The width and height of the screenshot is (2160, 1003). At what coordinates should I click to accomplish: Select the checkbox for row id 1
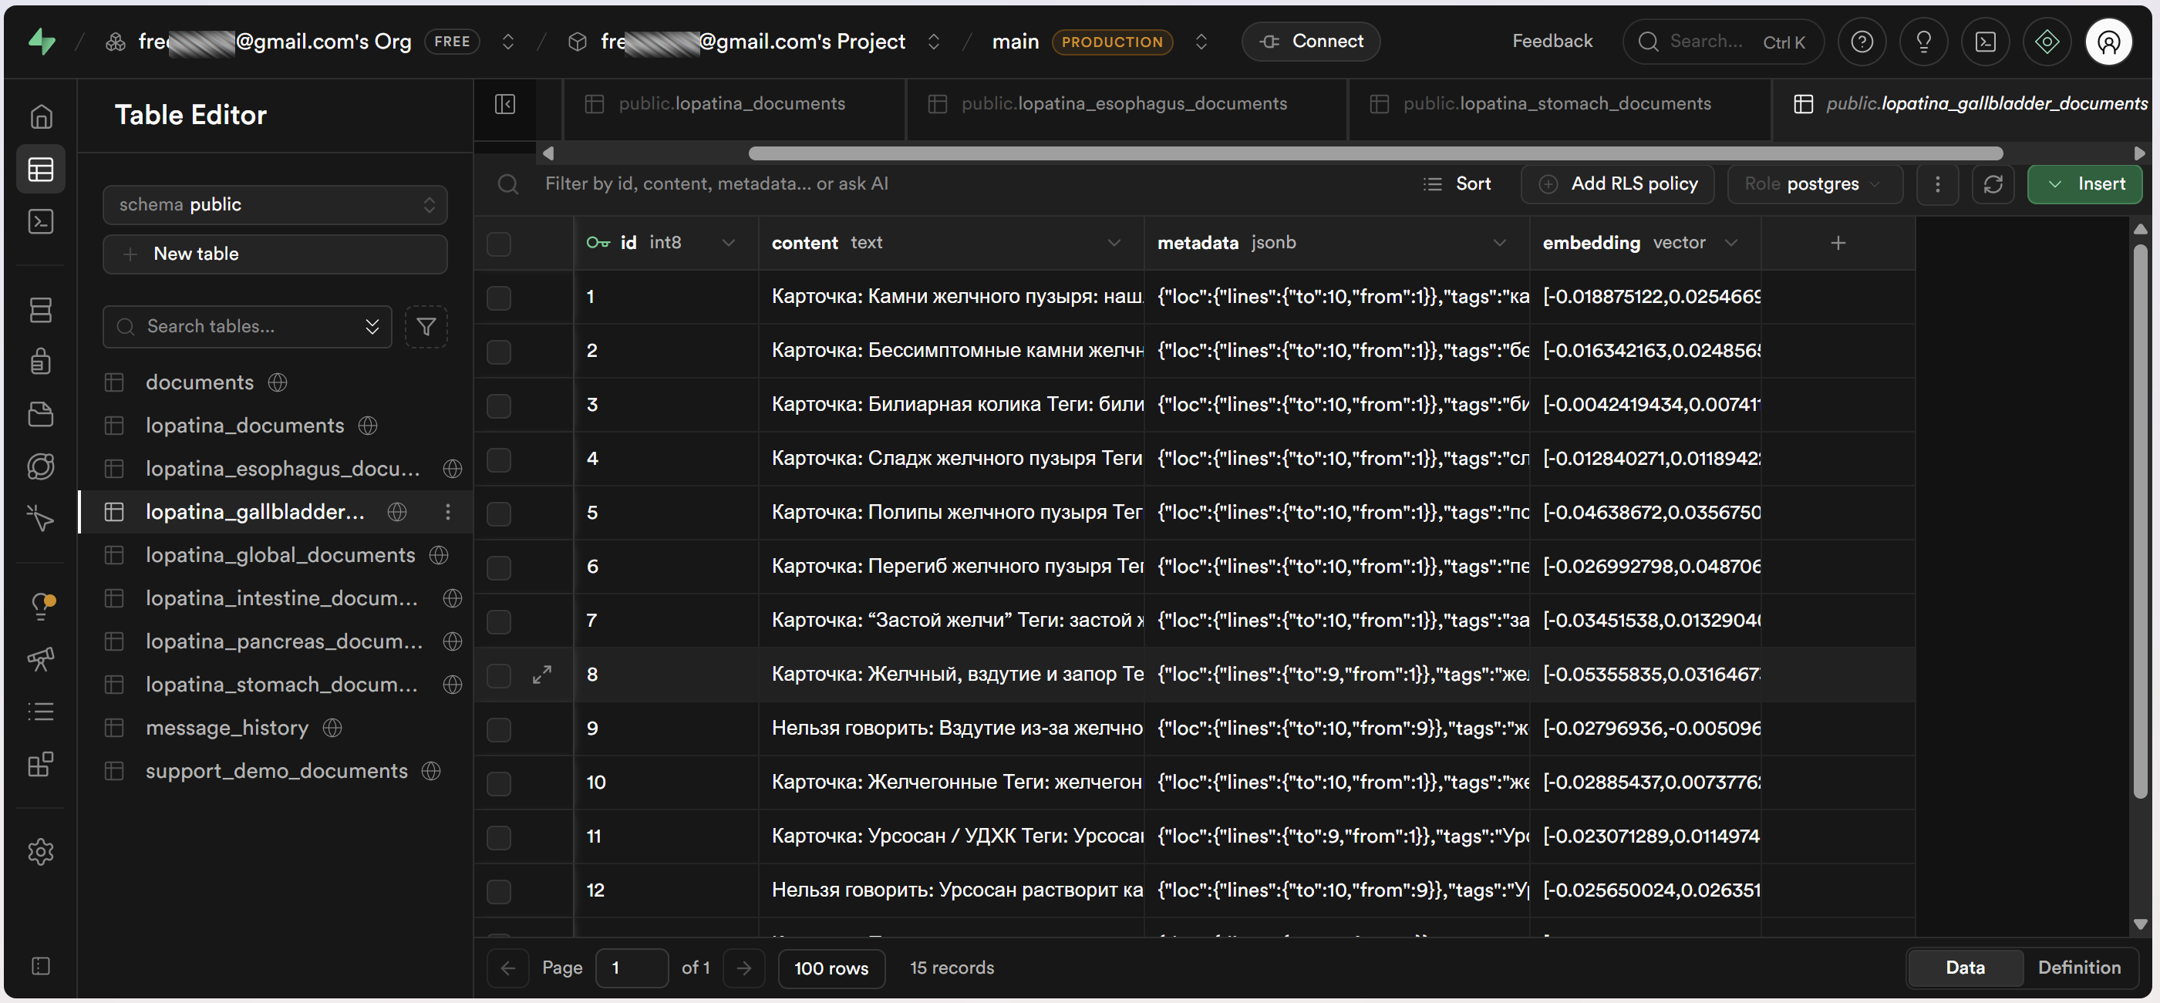point(499,298)
